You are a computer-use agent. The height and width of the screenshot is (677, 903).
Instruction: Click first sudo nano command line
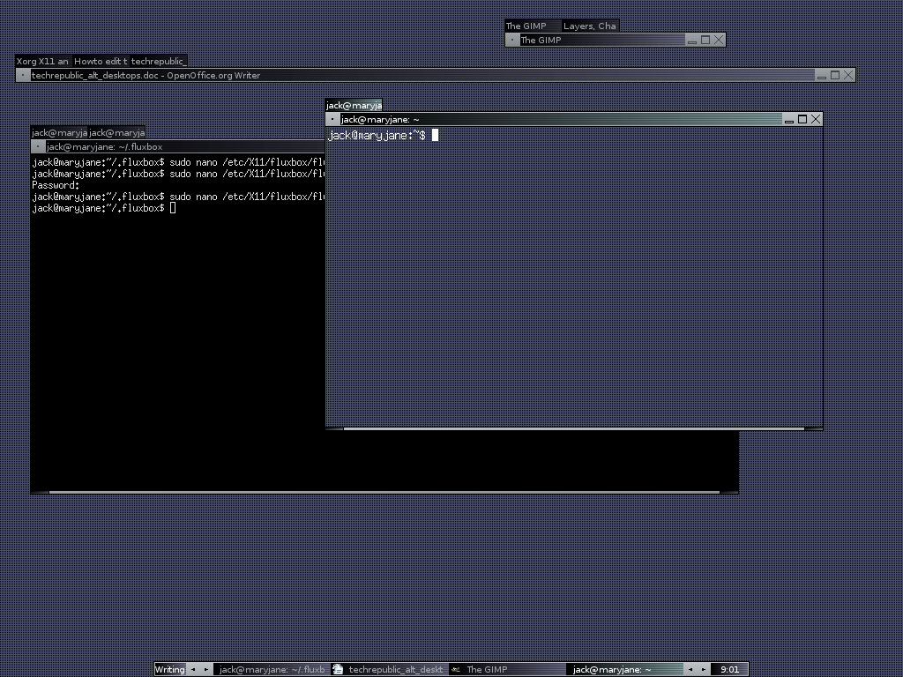click(x=178, y=162)
